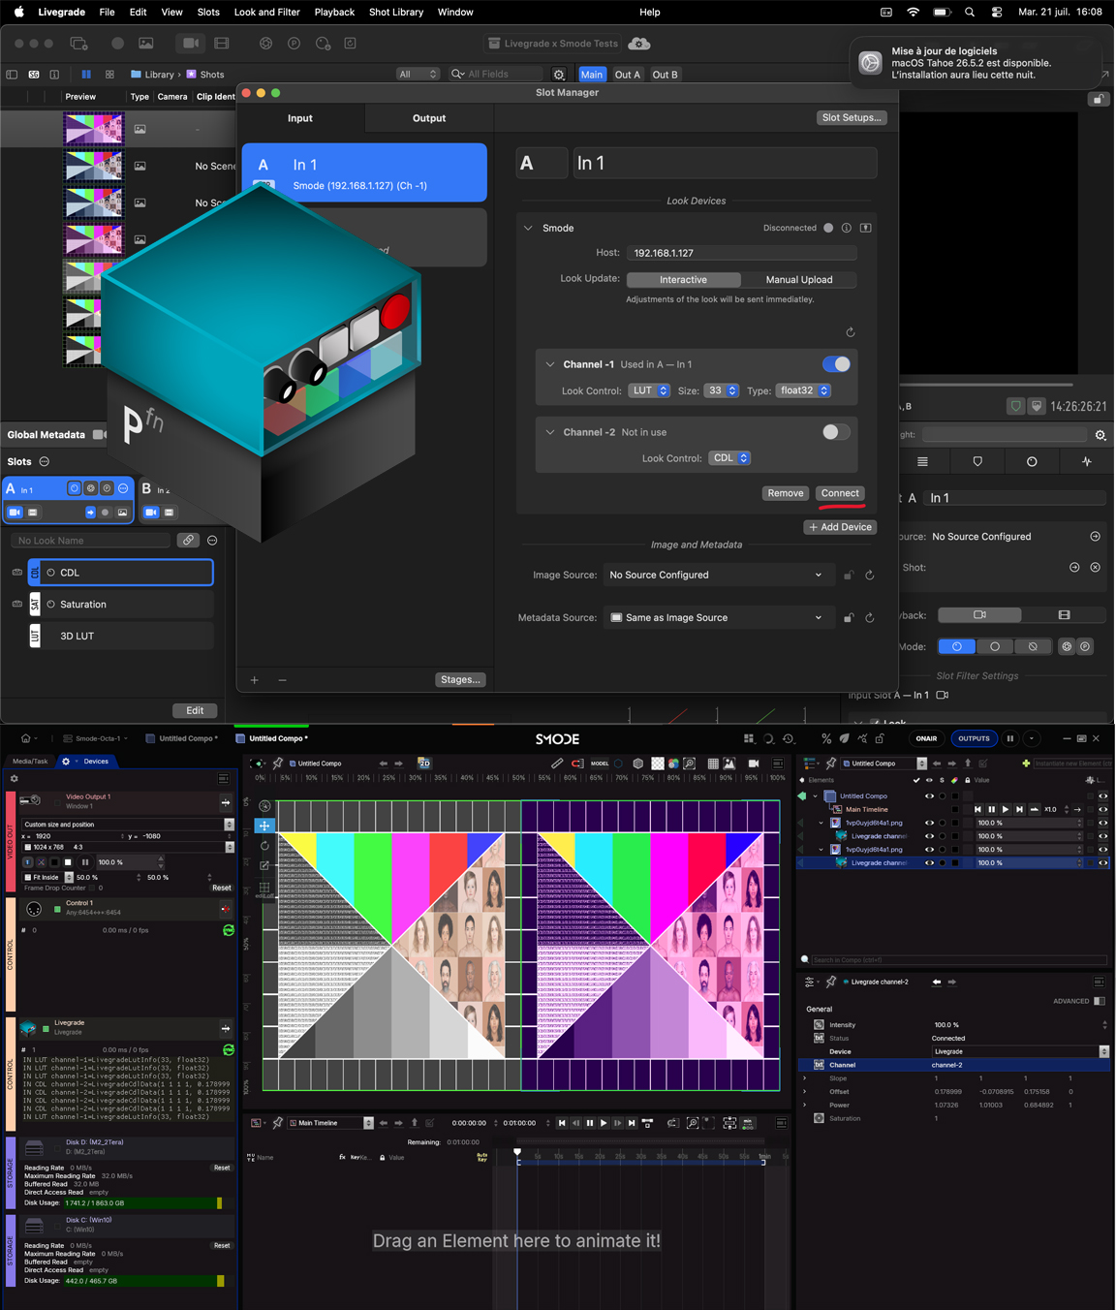The image size is (1116, 1310).
Task: Open the Playback menu
Action: point(334,13)
